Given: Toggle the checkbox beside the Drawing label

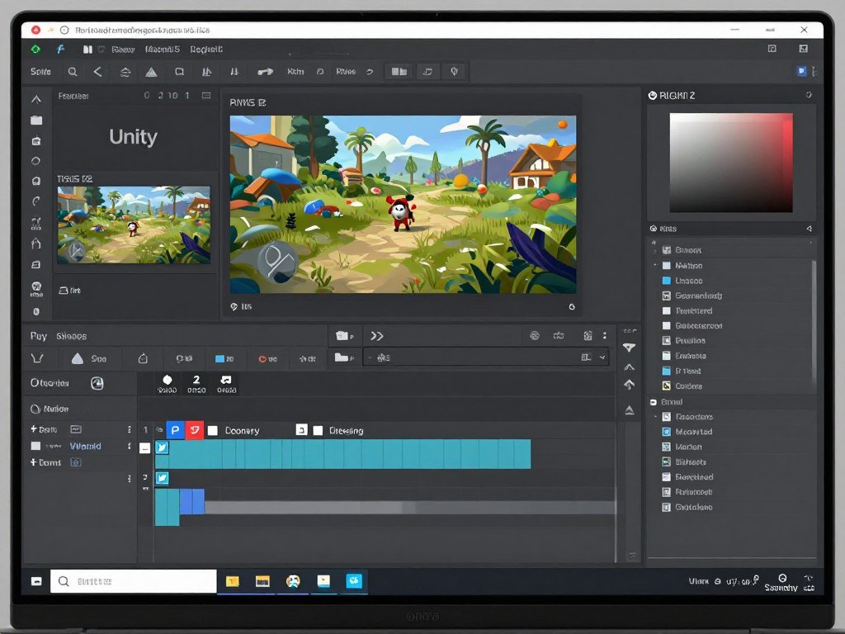Looking at the screenshot, I should (x=319, y=430).
